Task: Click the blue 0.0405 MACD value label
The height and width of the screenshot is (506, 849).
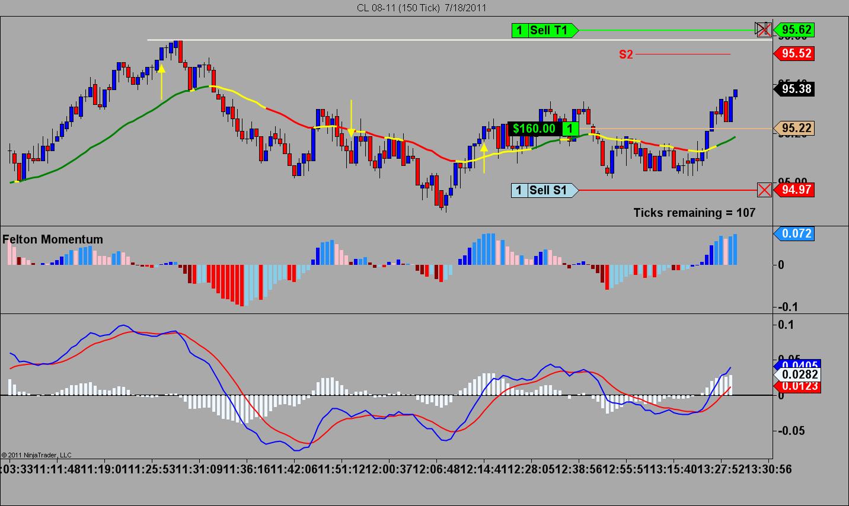Action: [797, 364]
